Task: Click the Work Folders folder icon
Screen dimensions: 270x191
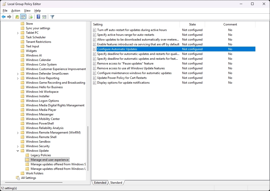Action: pos(22,173)
